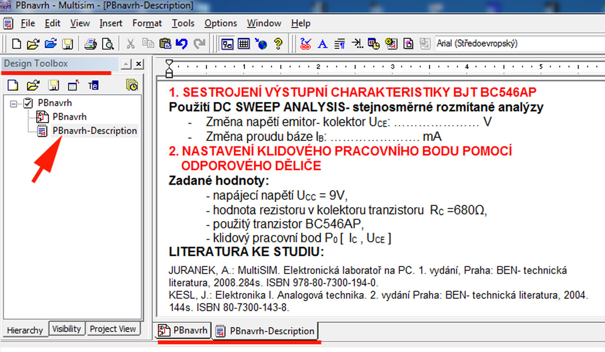Open the File menu

(x=28, y=23)
